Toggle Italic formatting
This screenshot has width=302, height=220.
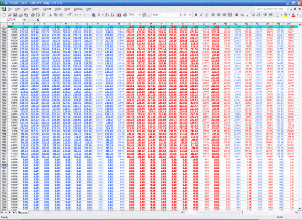201,15
